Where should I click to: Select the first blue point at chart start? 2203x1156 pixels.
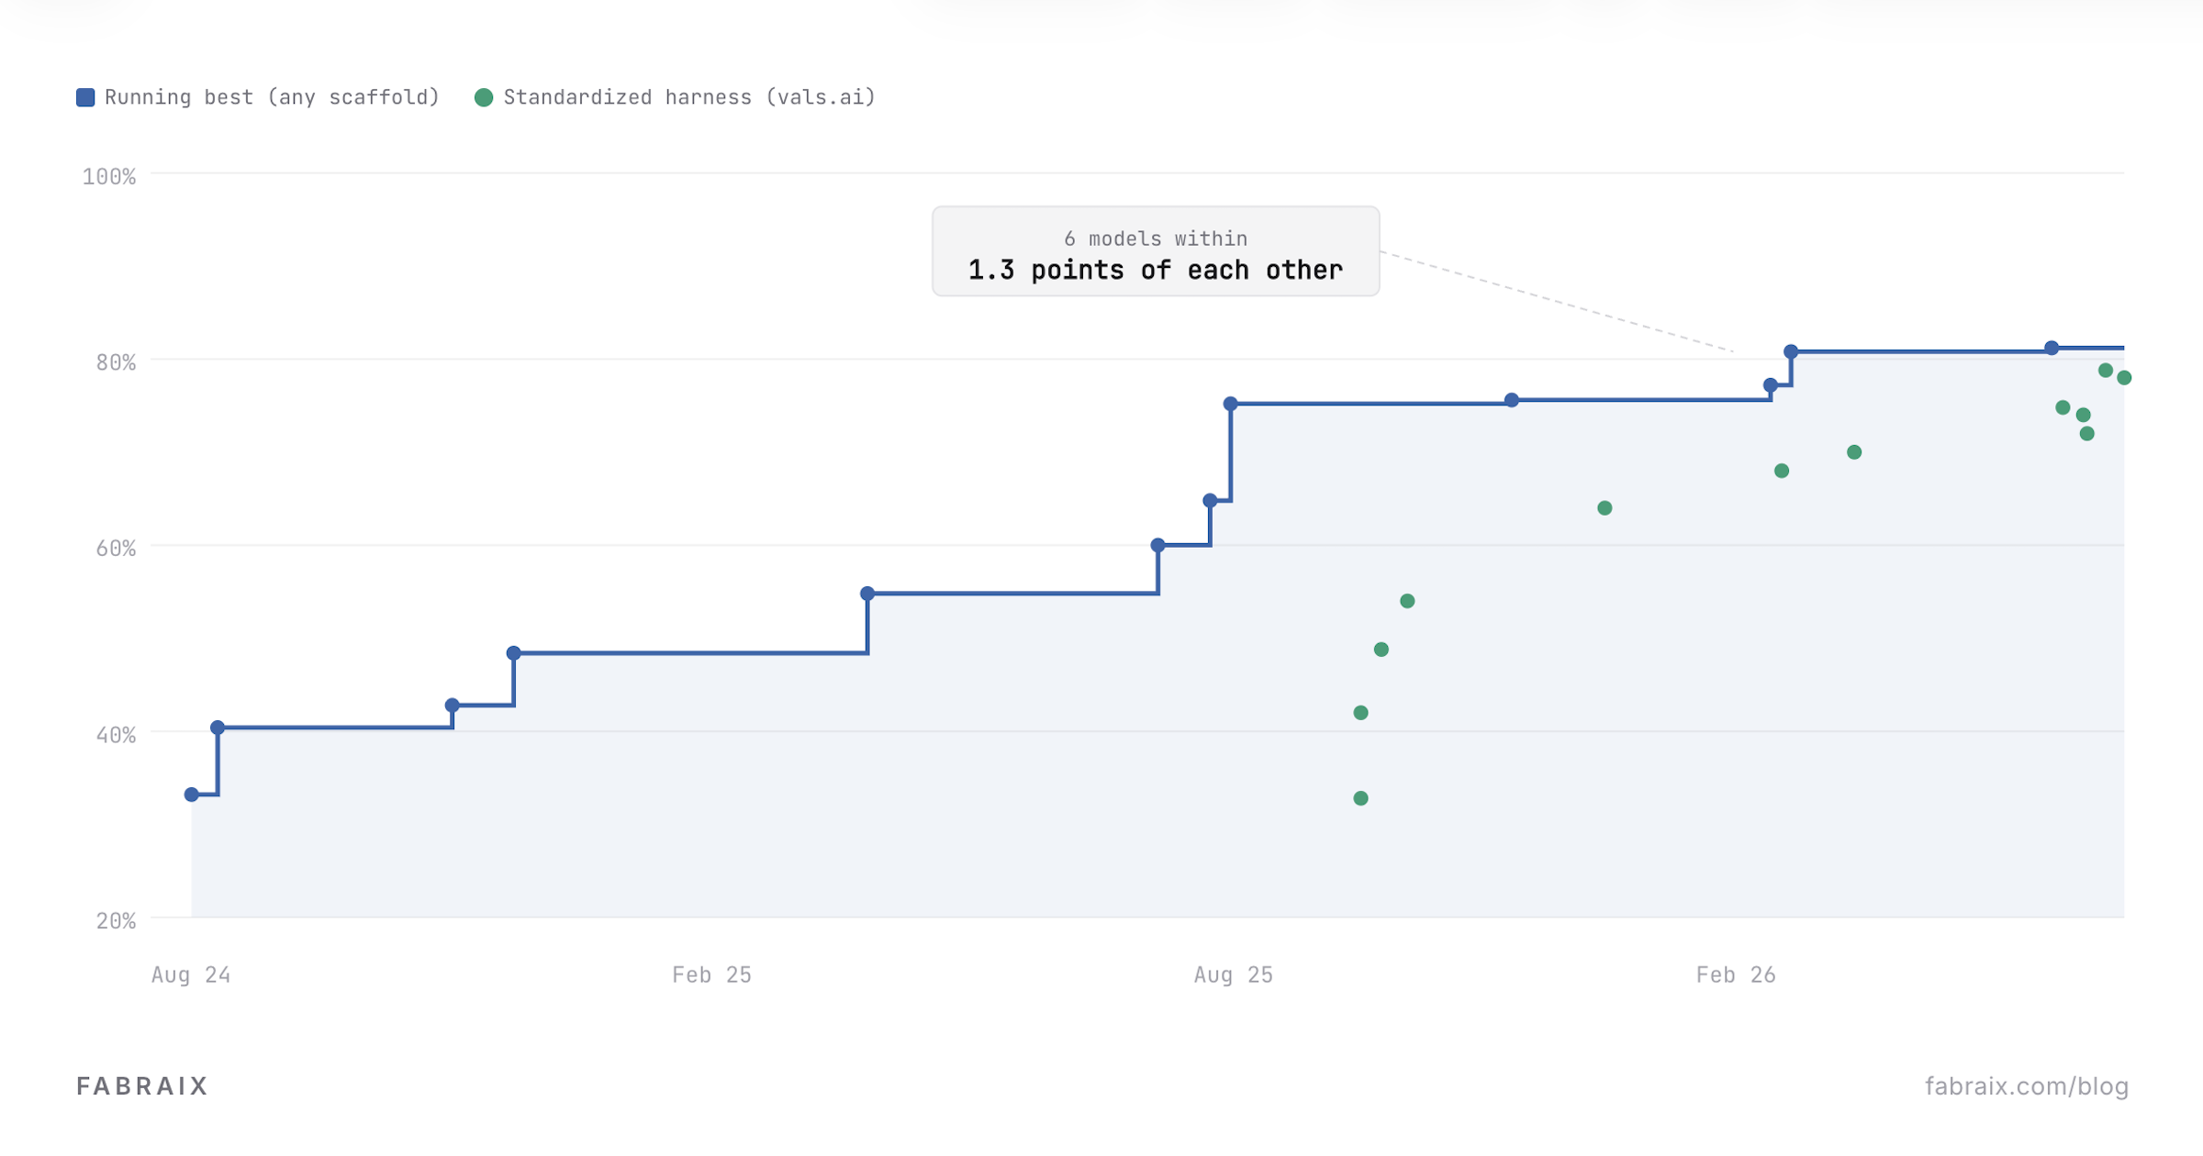click(x=192, y=795)
